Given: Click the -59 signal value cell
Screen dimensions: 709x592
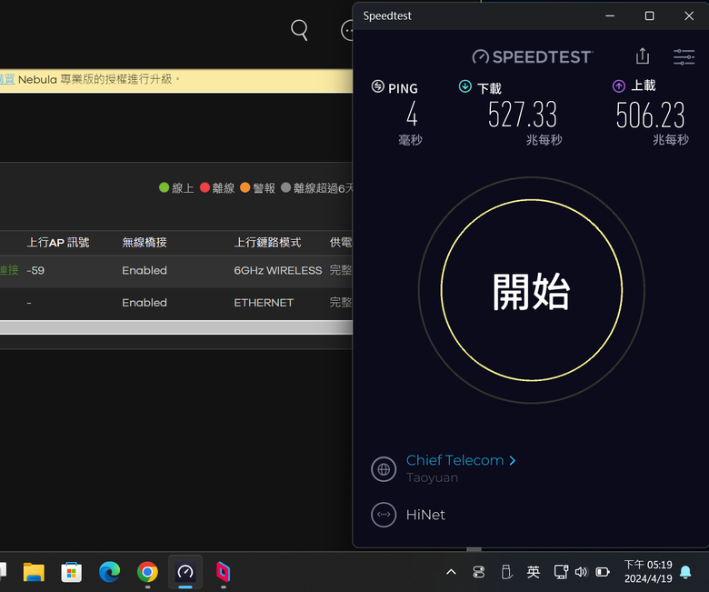Looking at the screenshot, I should pos(35,270).
